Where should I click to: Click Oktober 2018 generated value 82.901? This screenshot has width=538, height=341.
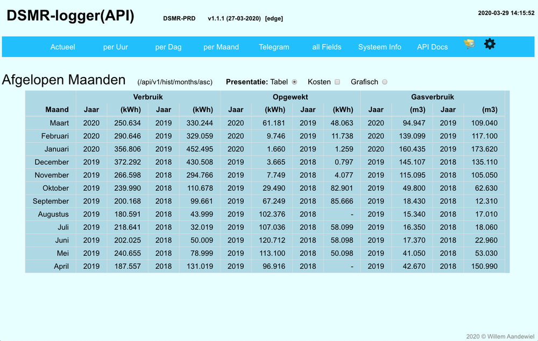point(342,188)
